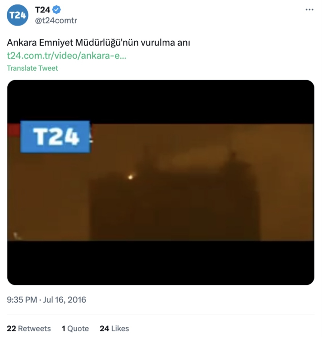Click the black letterbox bar below the video frame
322x337 pixels.
coord(161,263)
